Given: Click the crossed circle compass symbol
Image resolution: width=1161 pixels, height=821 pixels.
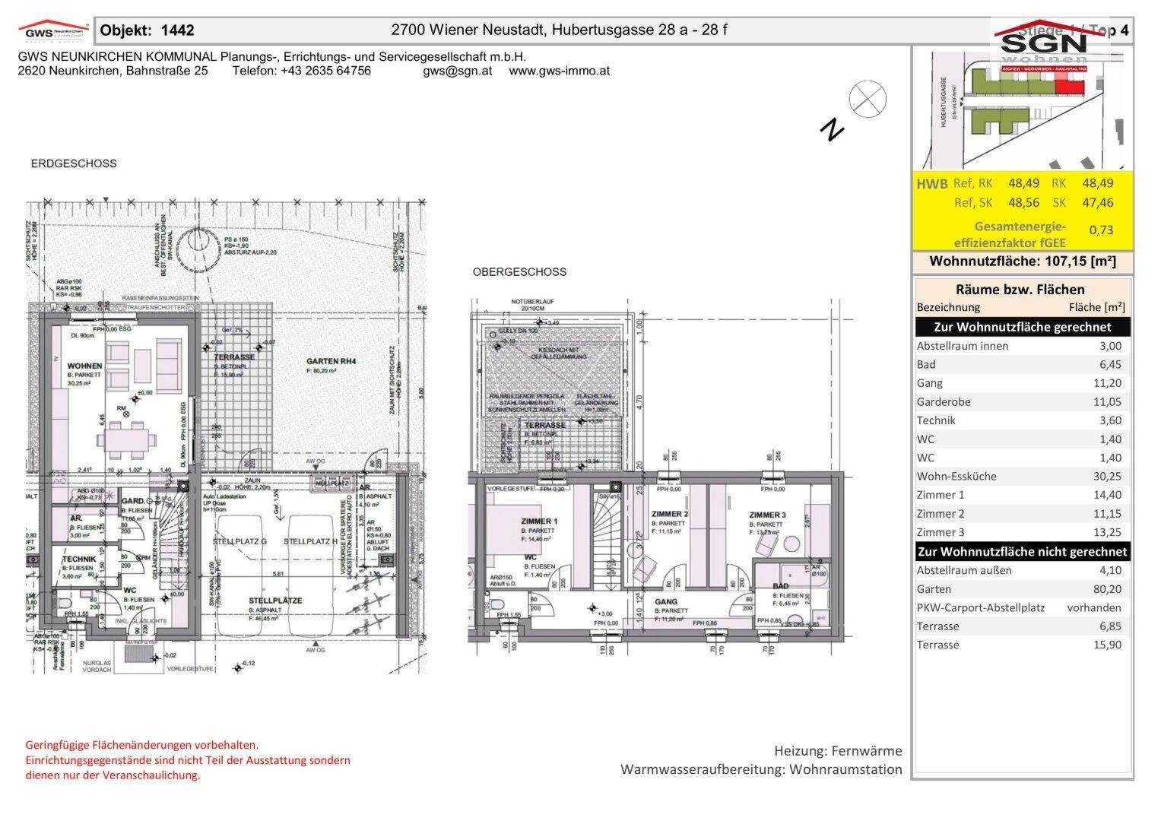Looking at the screenshot, I should click(x=868, y=99).
